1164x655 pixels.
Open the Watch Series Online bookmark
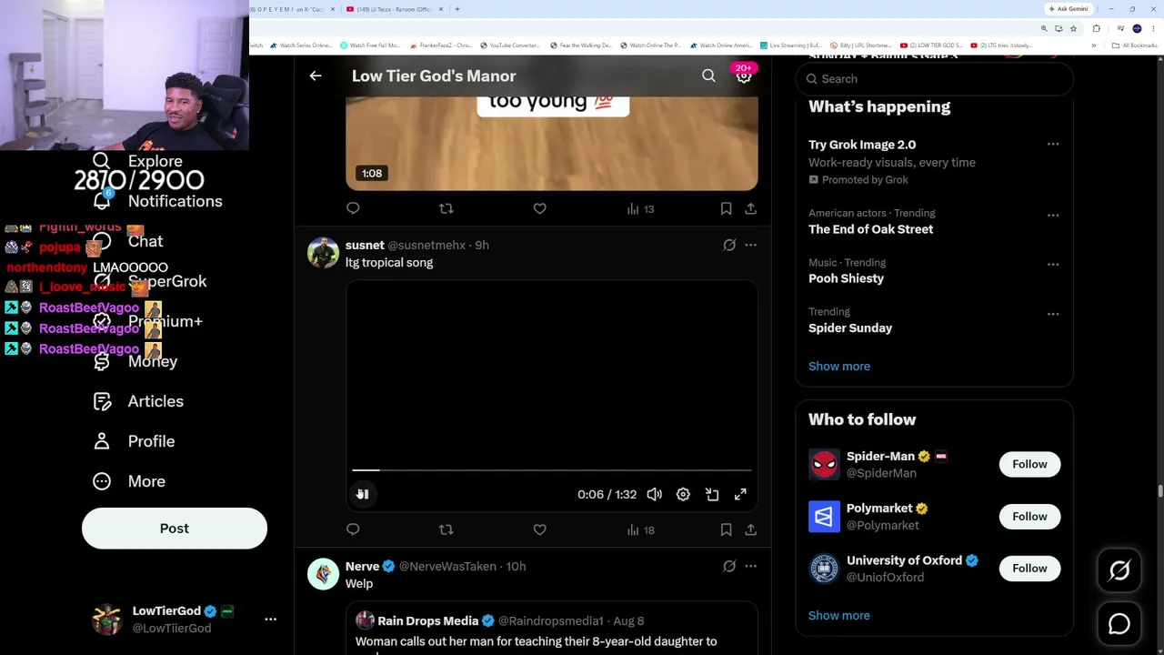[301, 45]
